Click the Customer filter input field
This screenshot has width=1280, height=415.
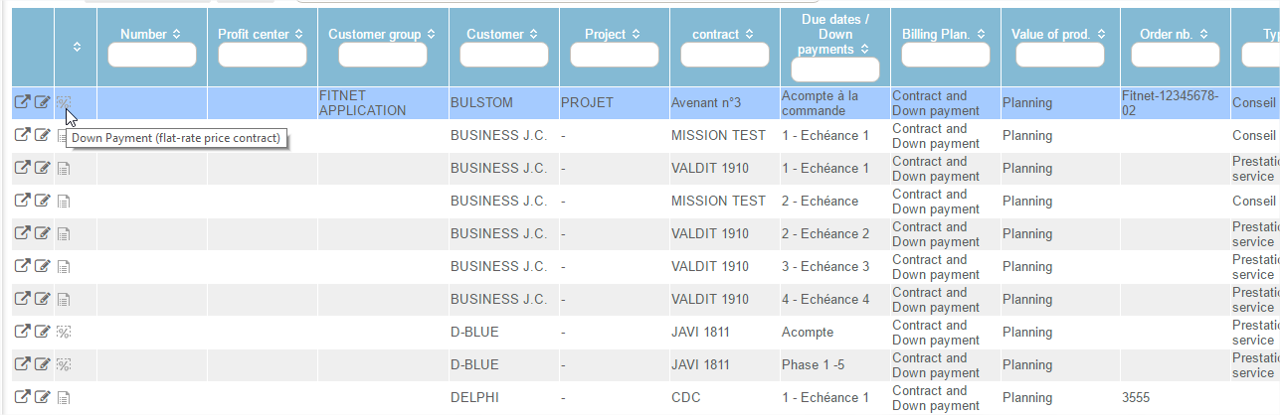[x=504, y=56]
